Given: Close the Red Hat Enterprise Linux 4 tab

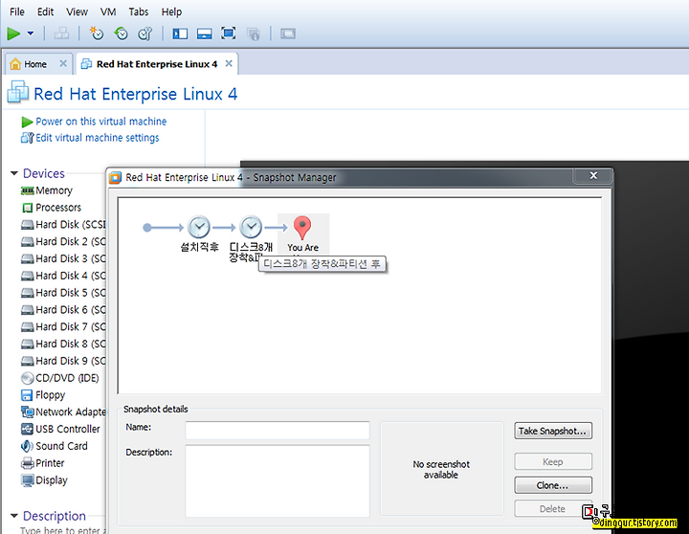Looking at the screenshot, I should (229, 63).
